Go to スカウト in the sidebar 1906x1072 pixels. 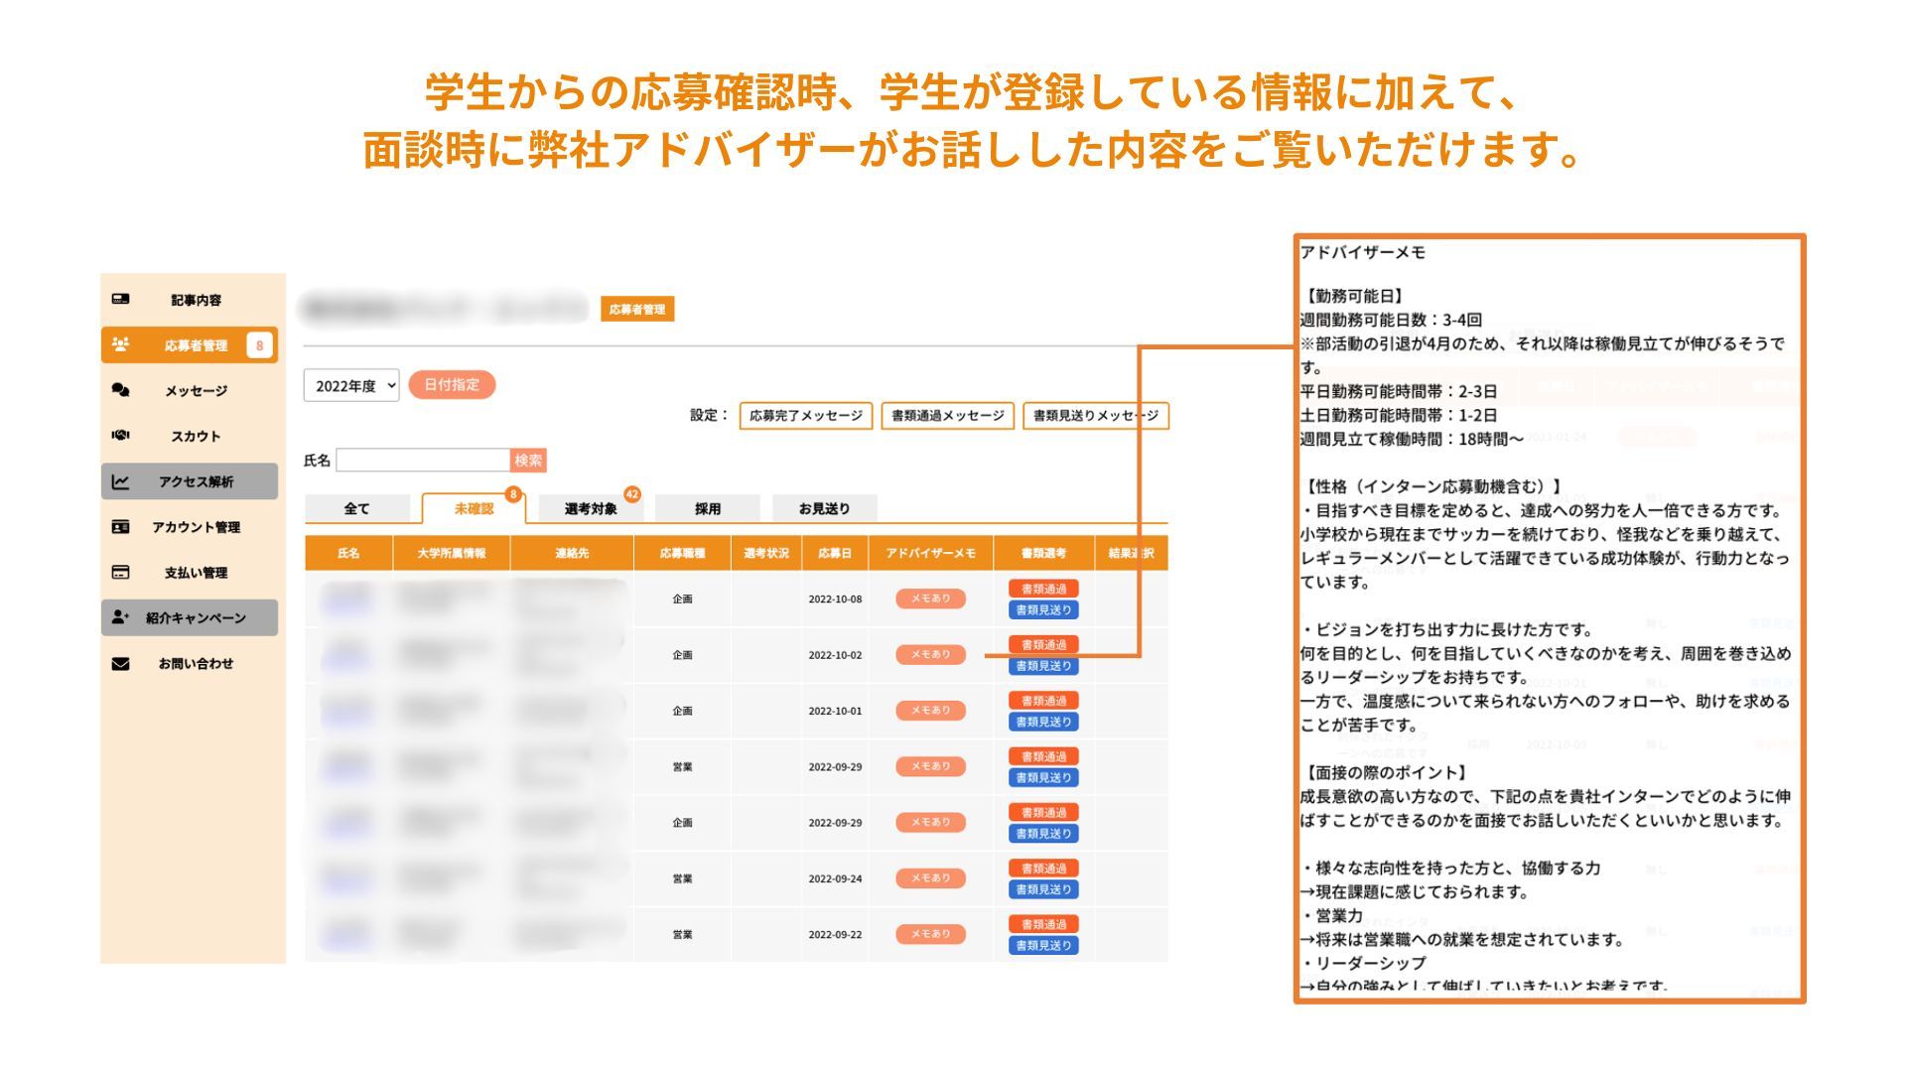click(197, 436)
